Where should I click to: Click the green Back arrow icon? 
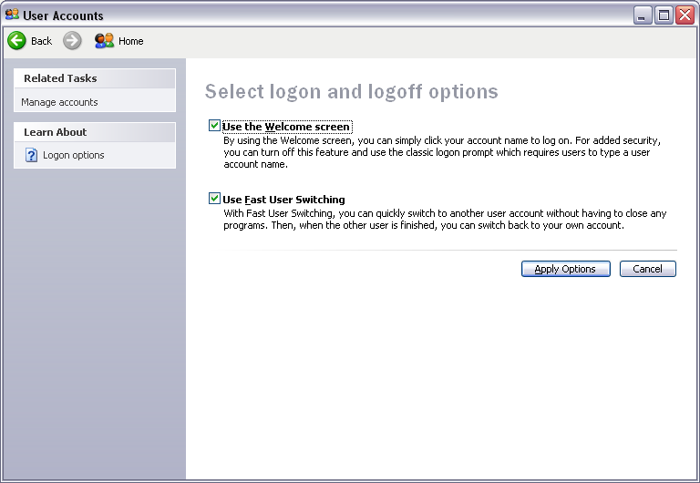click(16, 41)
